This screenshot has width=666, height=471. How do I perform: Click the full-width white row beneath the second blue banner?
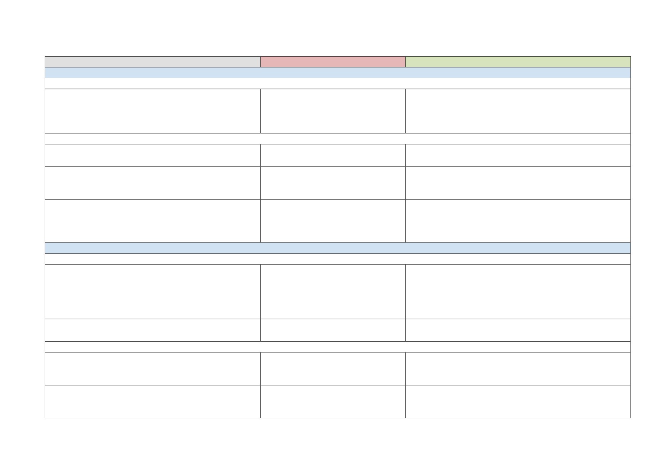pos(338,259)
